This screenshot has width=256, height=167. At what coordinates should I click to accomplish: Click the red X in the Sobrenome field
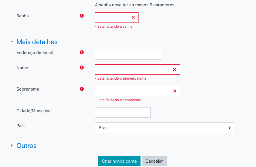175,91
